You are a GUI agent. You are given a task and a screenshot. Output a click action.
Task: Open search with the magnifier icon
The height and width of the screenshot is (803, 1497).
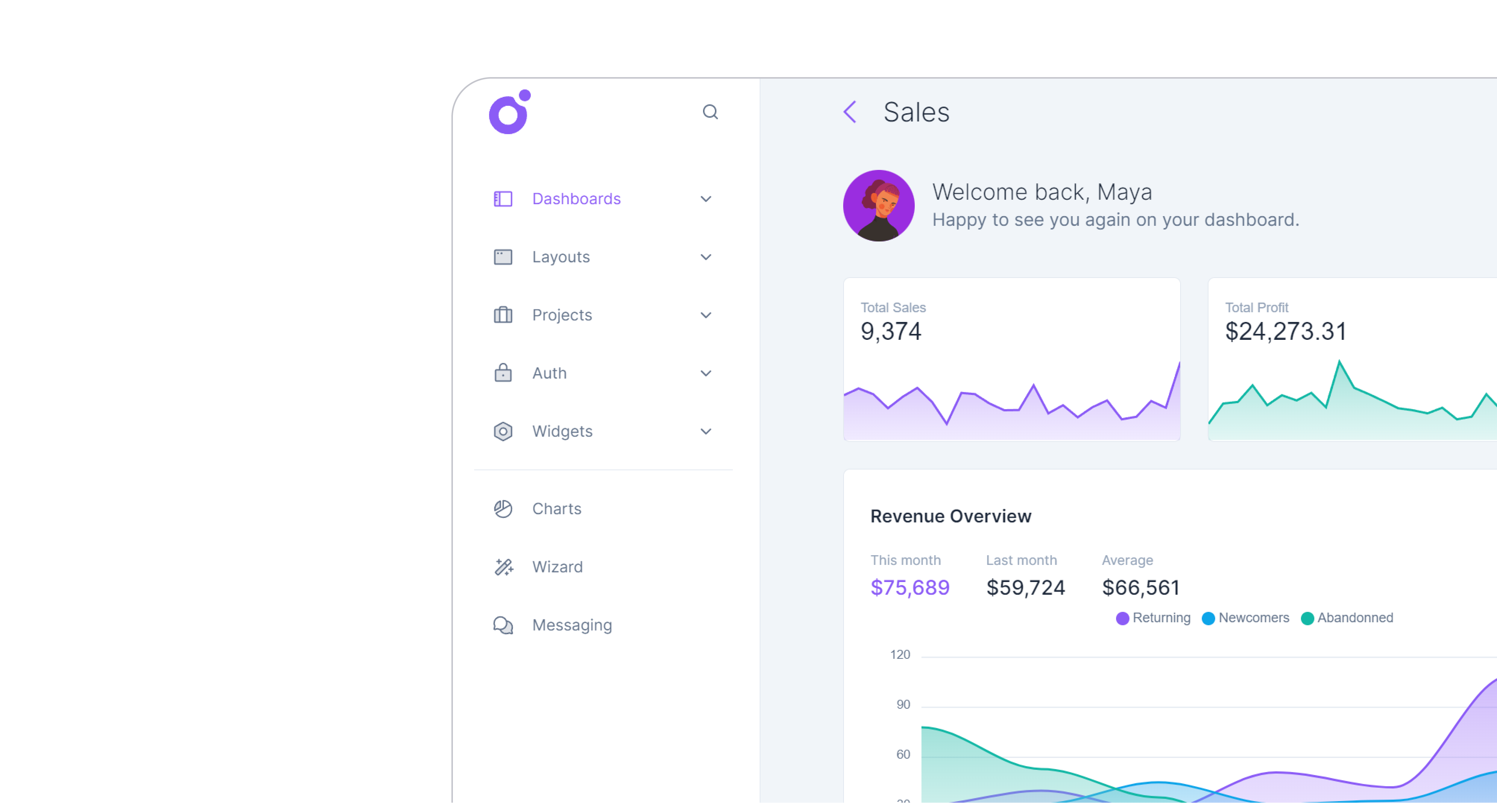[x=710, y=111]
